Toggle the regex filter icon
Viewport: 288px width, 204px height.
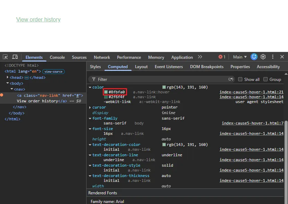(x=231, y=79)
